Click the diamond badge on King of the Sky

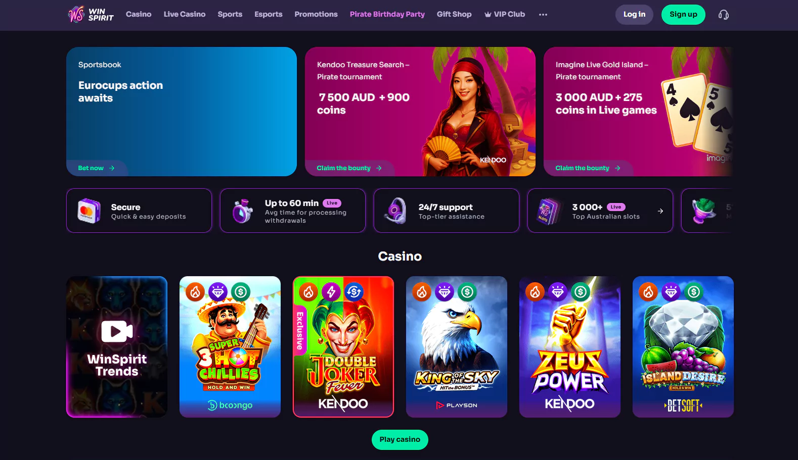445,291
